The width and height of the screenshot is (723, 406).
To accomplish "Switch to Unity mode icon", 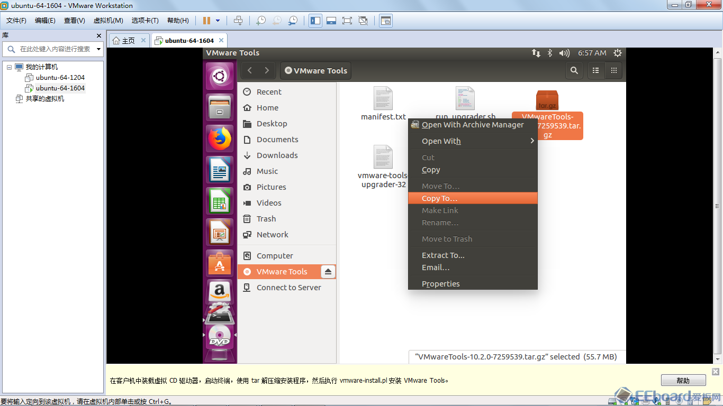I will tap(363, 21).
